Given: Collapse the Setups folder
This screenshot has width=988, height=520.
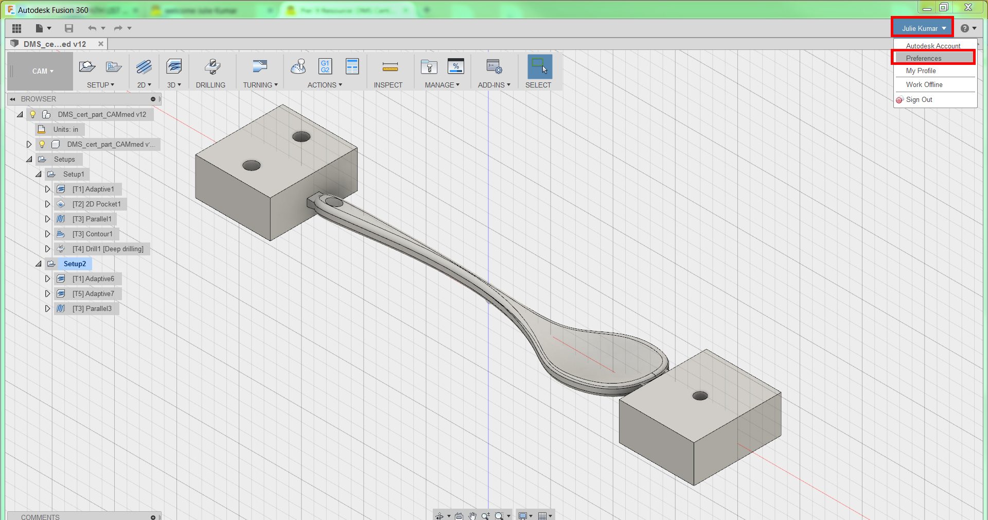Looking at the screenshot, I should [29, 159].
